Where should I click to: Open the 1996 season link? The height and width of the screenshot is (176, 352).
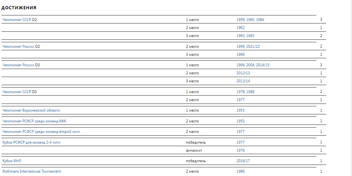[240, 55]
